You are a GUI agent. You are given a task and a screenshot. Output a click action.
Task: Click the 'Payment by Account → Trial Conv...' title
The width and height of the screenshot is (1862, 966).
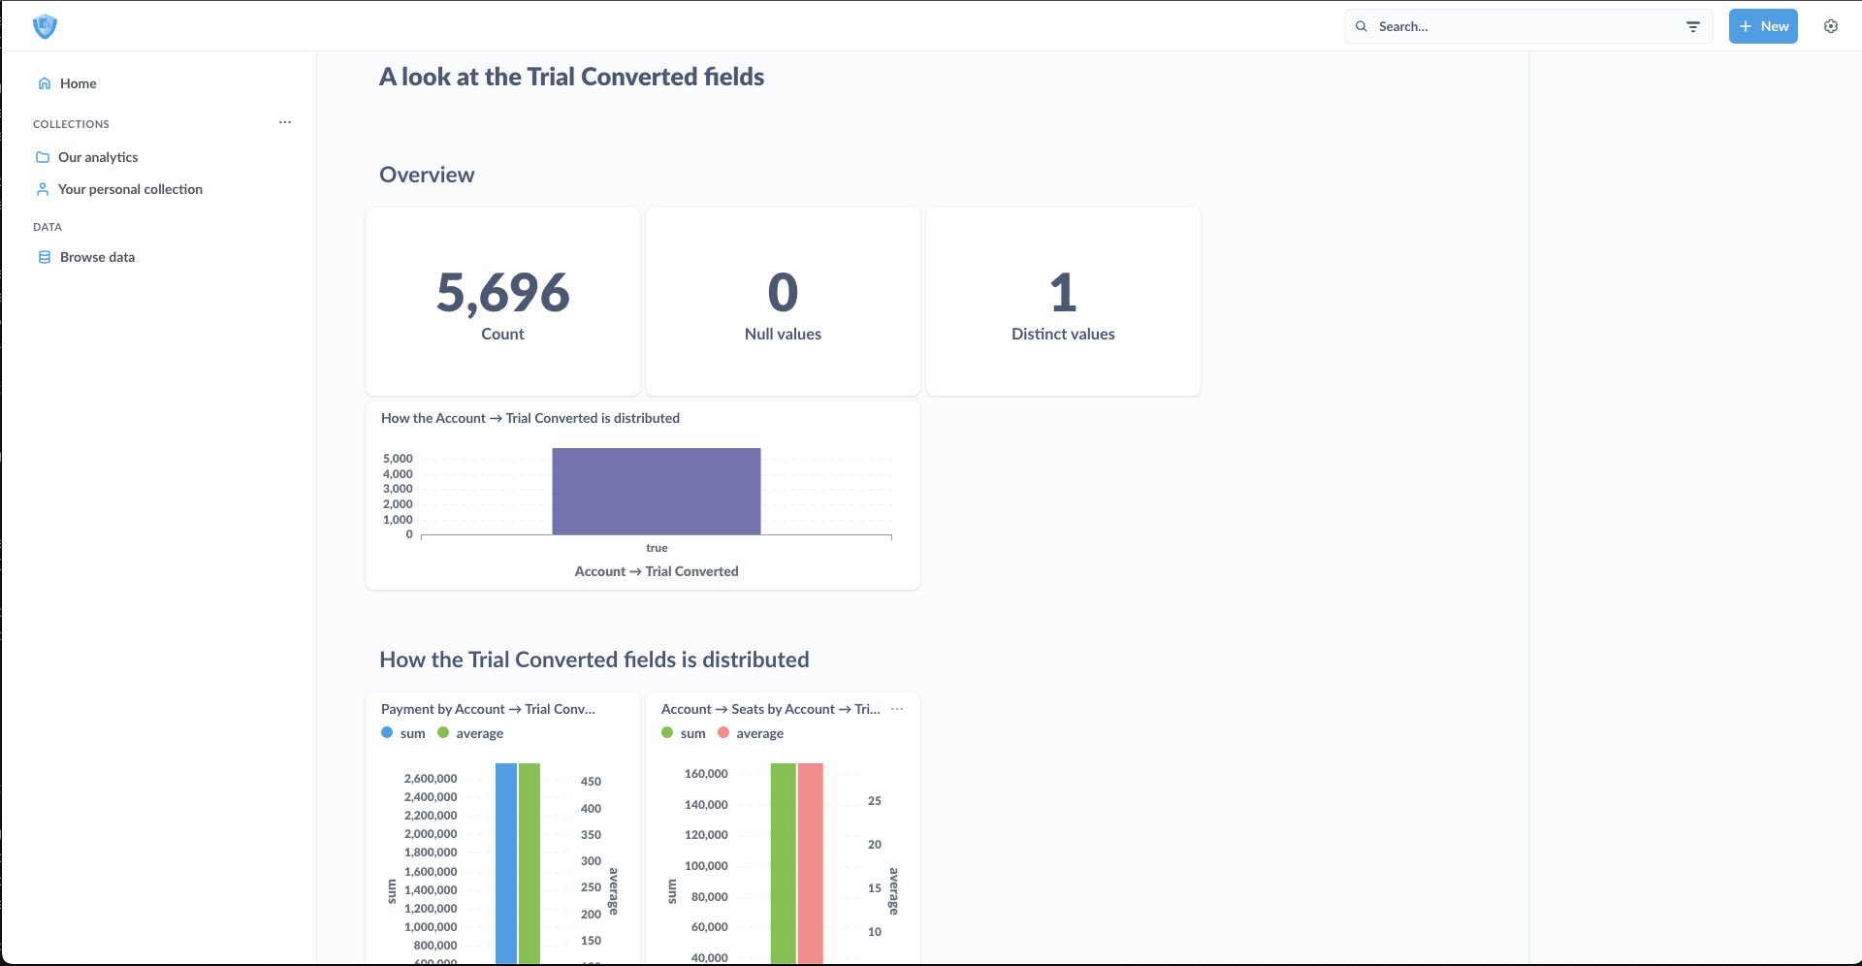pos(488,709)
